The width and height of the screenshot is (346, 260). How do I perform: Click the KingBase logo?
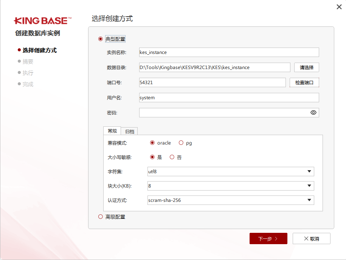(43, 21)
